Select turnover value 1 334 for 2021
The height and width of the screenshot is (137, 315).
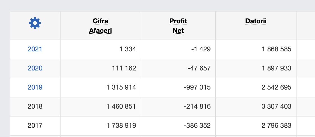point(128,49)
